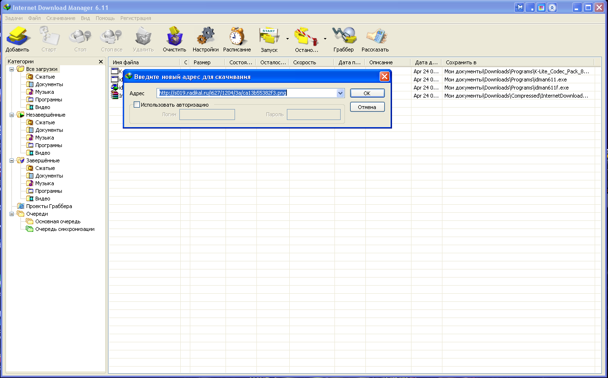Click the Сжатые icon under Завершённые
Image resolution: width=608 pixels, height=378 pixels.
click(30, 168)
